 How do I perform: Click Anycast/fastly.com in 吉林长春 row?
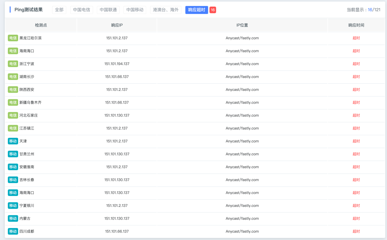tap(242, 180)
